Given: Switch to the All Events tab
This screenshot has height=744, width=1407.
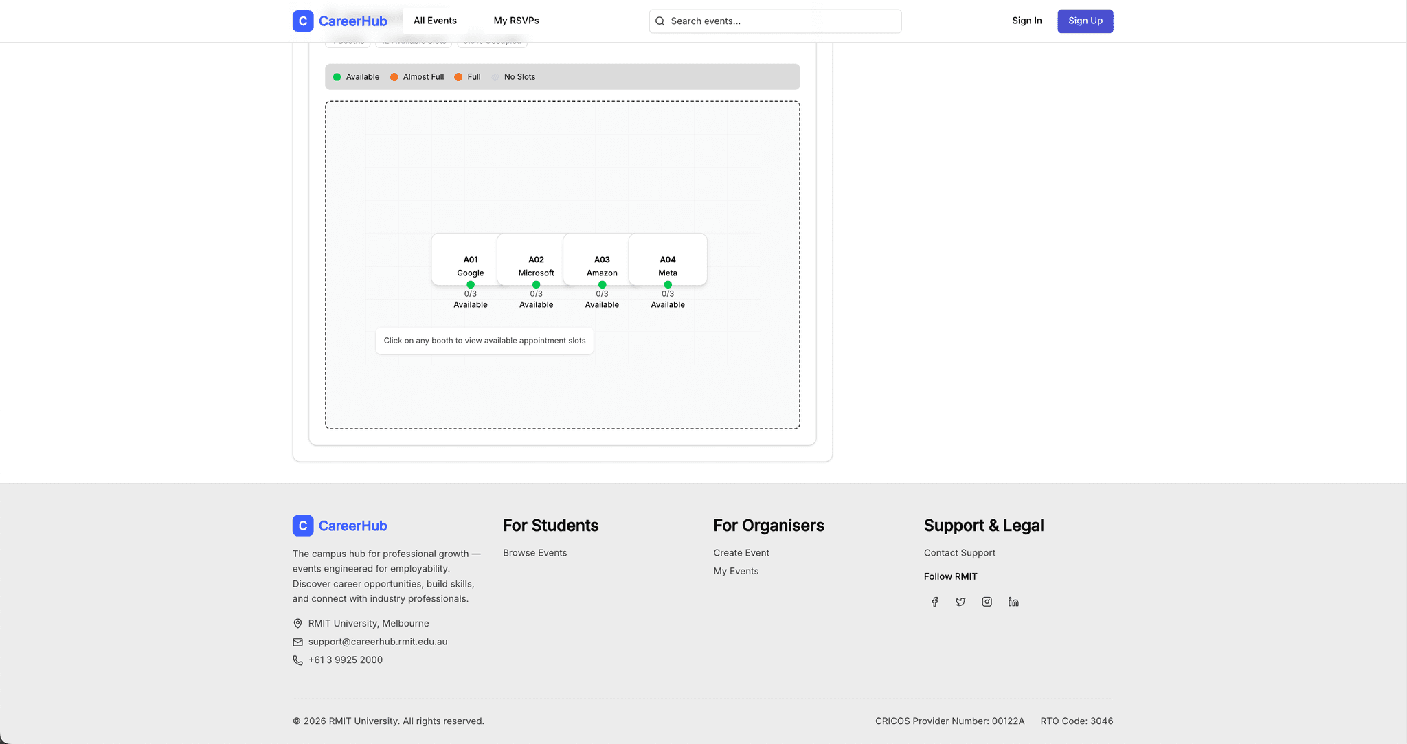Looking at the screenshot, I should 434,21.
